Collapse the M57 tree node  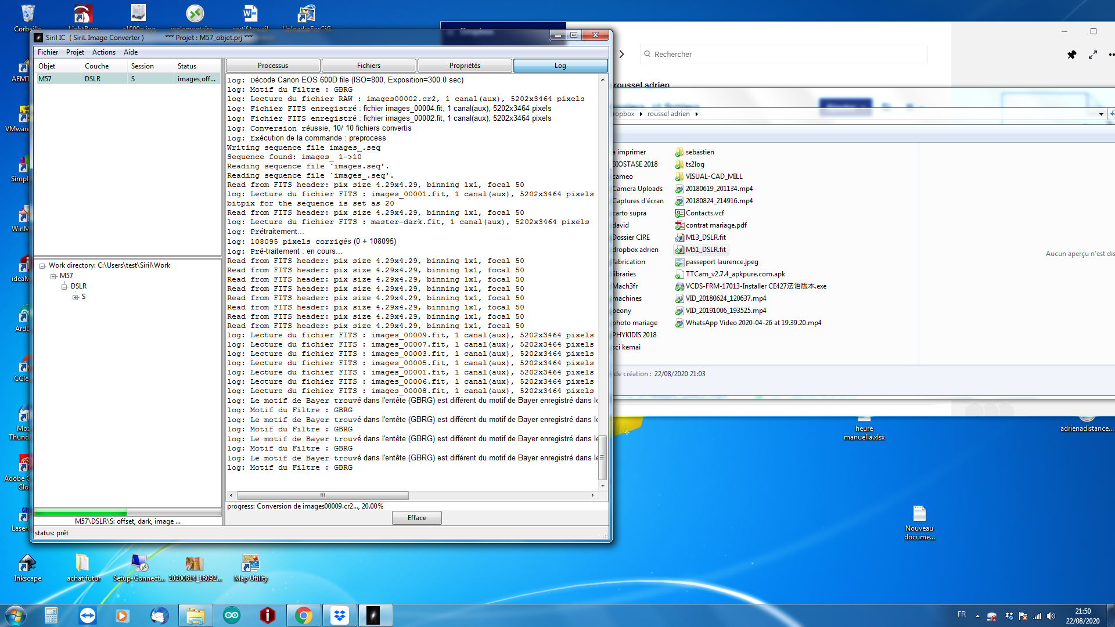tap(53, 276)
